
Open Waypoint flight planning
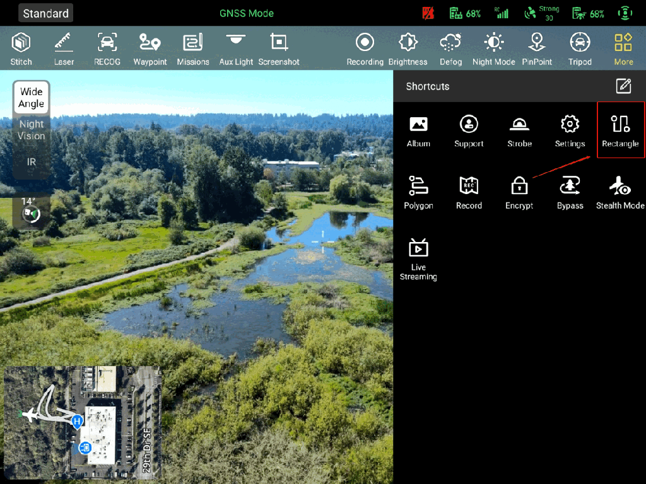pos(150,49)
